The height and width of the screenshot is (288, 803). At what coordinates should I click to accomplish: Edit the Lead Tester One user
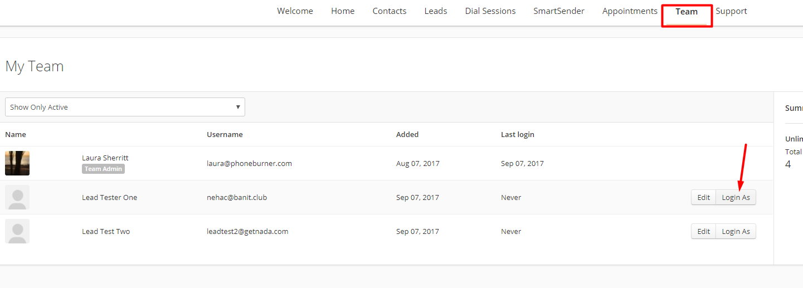[x=704, y=197]
